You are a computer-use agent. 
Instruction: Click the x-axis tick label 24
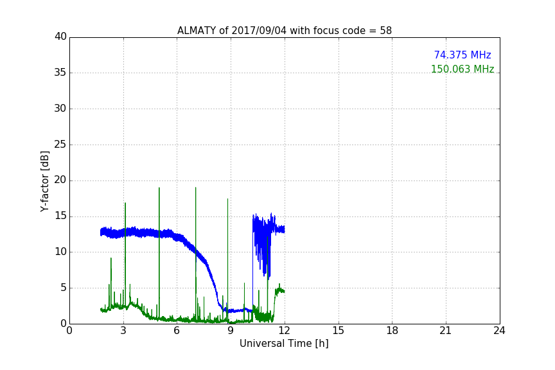pos(499,331)
